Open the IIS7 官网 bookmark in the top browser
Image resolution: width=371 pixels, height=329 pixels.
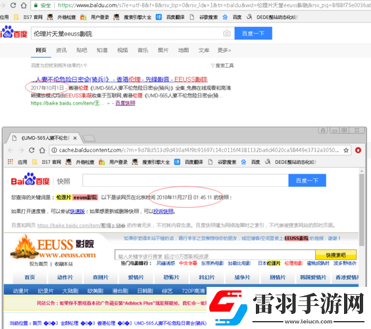pos(33,17)
